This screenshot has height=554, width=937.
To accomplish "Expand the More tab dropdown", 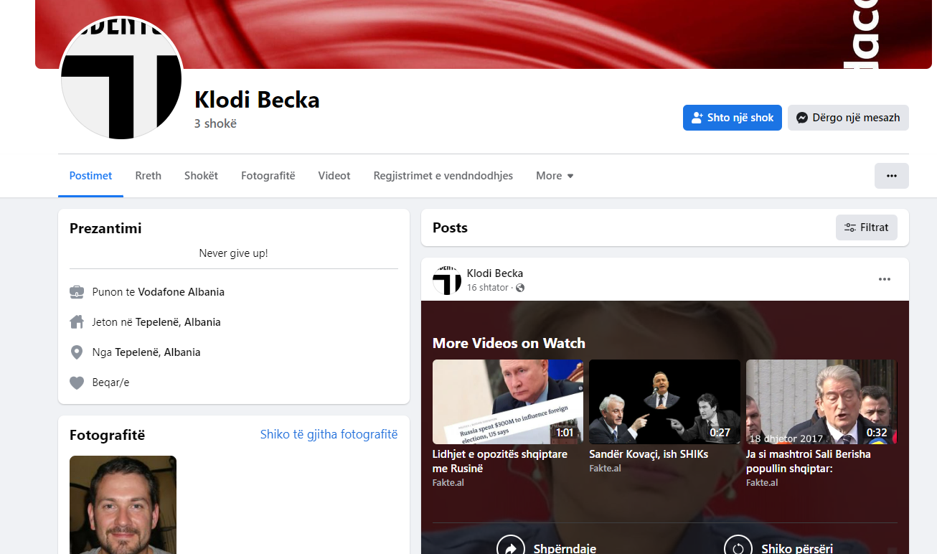I will pyautogui.click(x=555, y=176).
